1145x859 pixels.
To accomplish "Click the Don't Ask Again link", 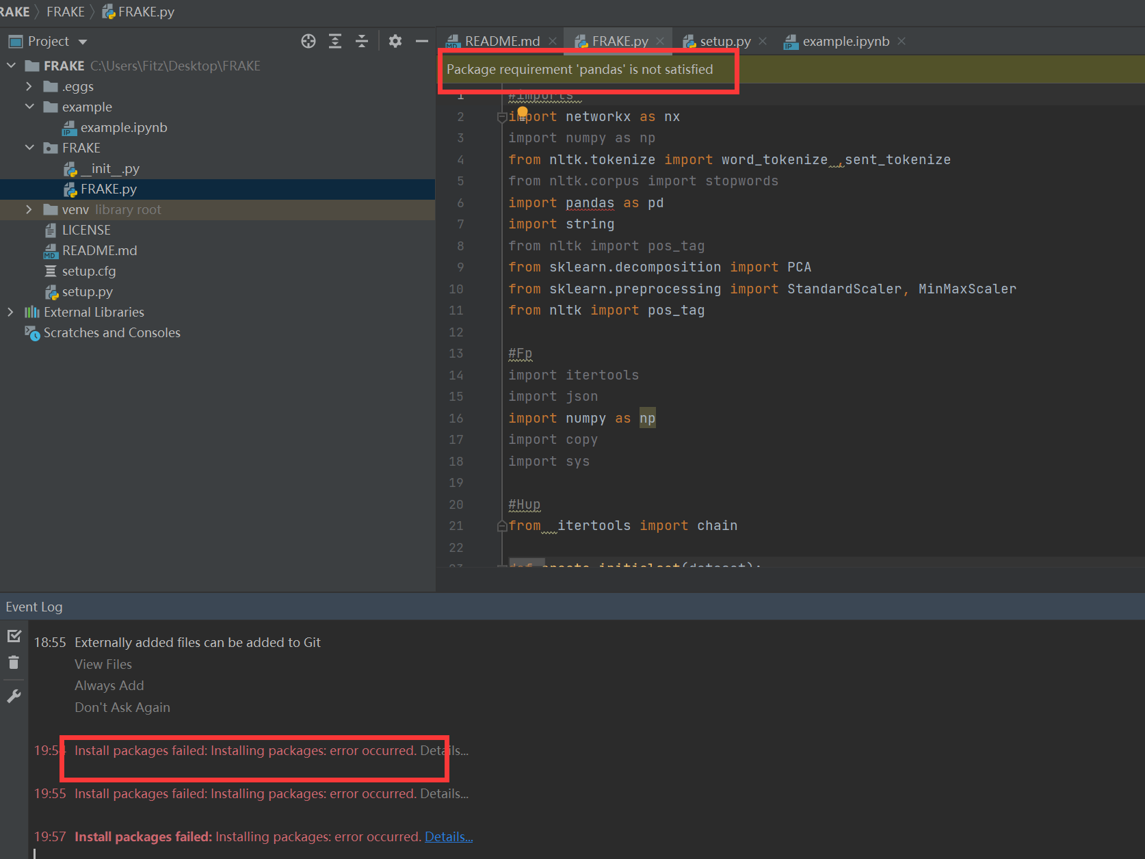I will pyautogui.click(x=122, y=707).
